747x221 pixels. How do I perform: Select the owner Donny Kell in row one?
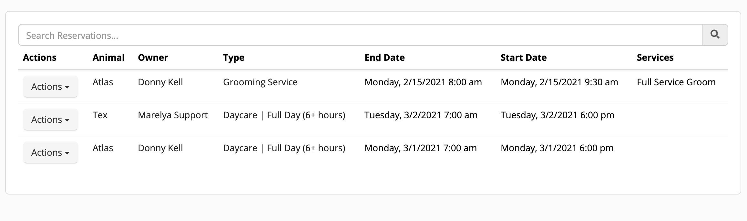[160, 82]
